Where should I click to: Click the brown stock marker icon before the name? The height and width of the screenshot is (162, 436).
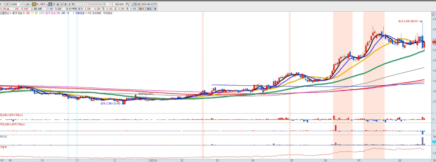point(34,4)
